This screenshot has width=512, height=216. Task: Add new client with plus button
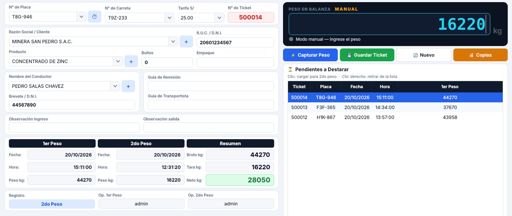click(186, 42)
